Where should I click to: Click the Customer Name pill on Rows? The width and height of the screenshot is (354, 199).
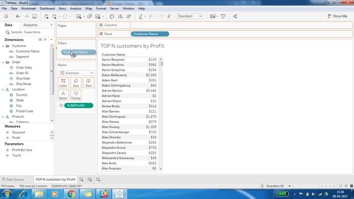point(150,34)
